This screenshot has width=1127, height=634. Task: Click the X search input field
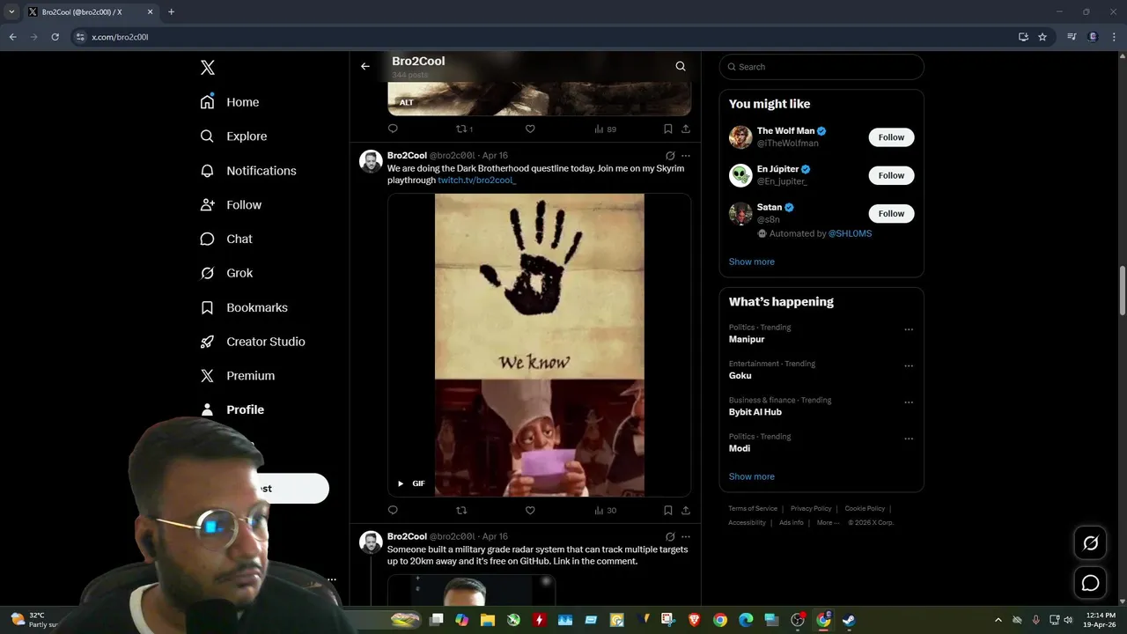coord(821,67)
